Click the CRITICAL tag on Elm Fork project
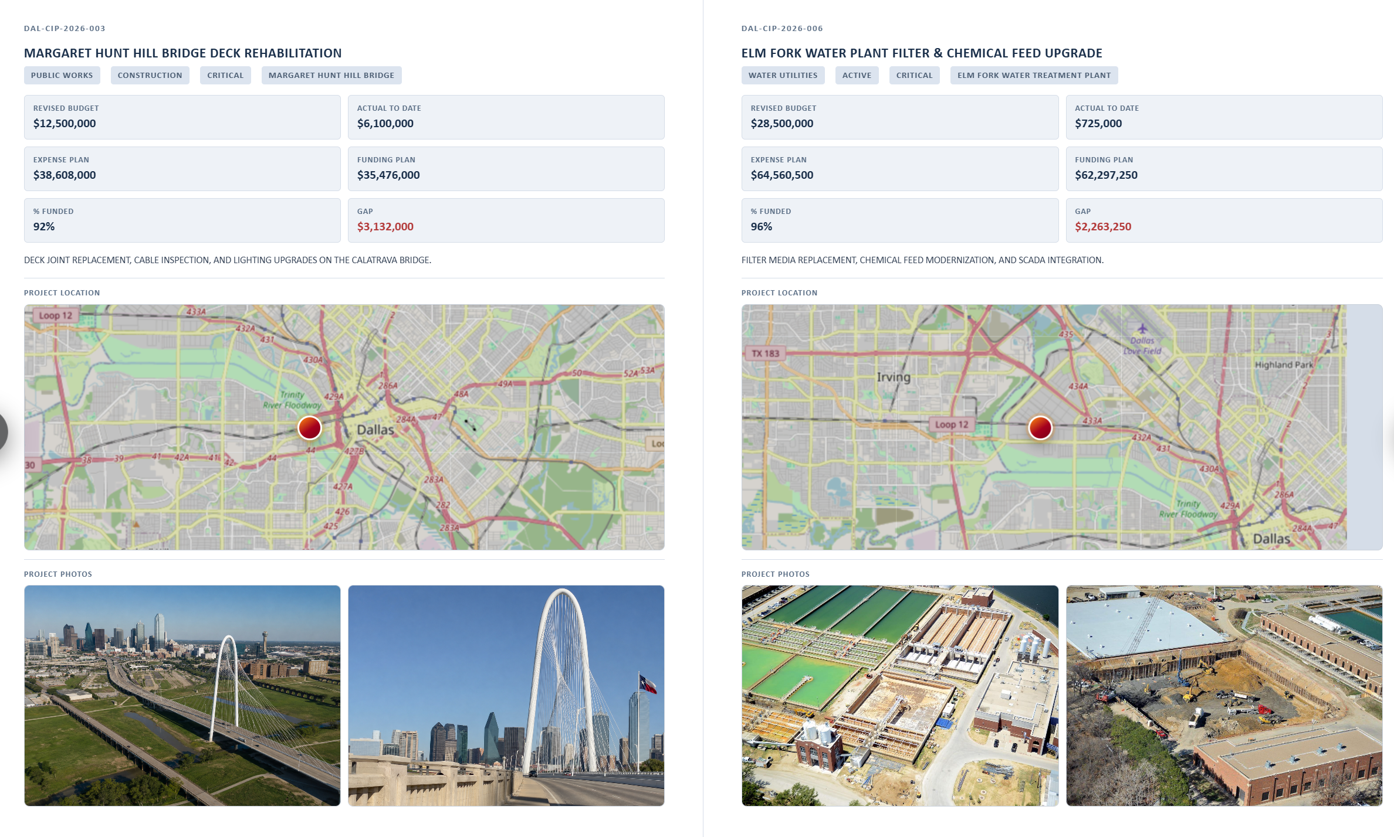This screenshot has height=837, width=1394. (914, 75)
